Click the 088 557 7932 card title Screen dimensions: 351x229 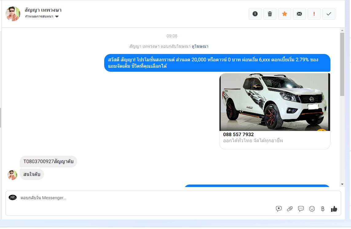(x=239, y=134)
